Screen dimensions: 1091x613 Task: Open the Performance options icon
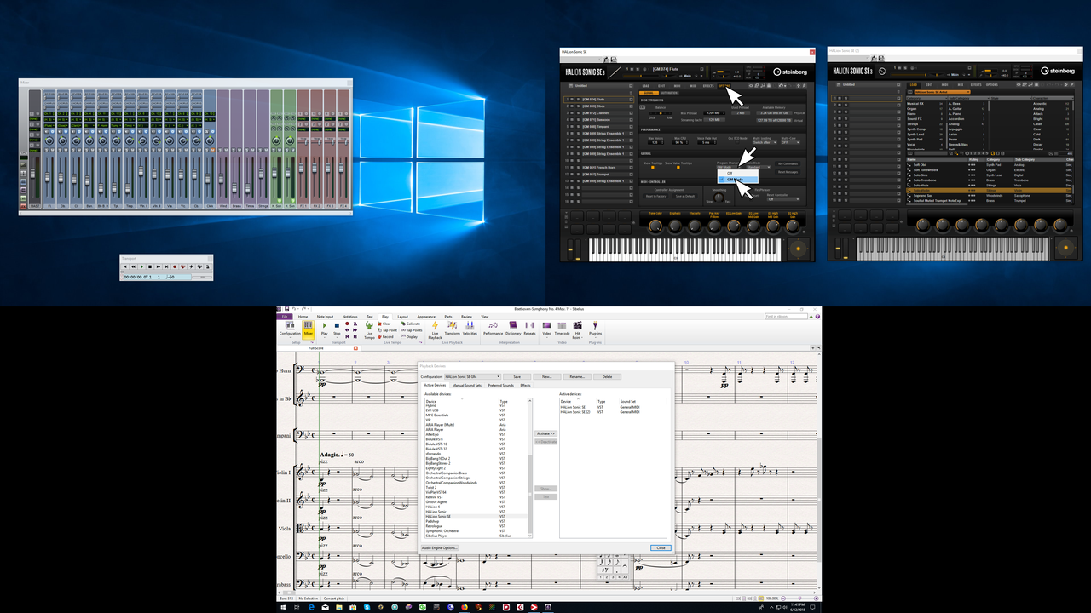pyautogui.click(x=493, y=327)
